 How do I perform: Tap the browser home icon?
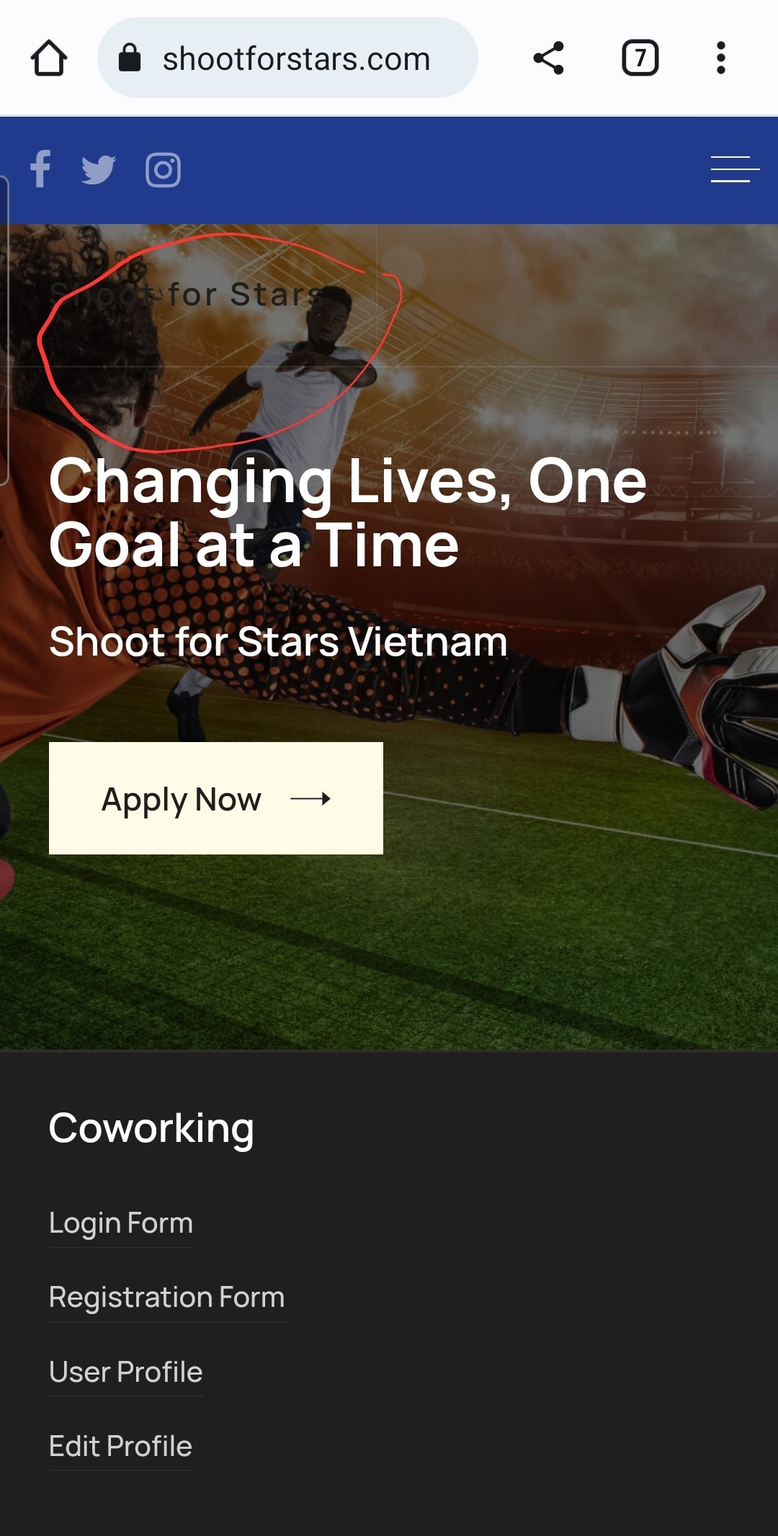49,58
